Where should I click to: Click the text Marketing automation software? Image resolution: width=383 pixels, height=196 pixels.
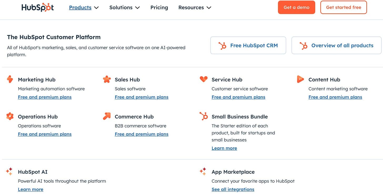(x=51, y=89)
